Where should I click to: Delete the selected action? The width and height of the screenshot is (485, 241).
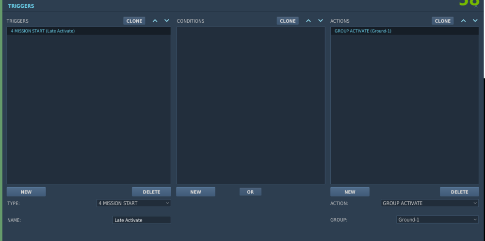(459, 192)
